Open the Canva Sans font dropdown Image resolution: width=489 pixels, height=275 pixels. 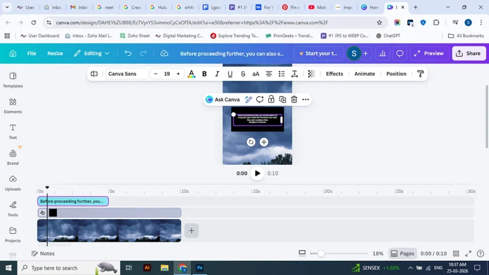pos(126,74)
